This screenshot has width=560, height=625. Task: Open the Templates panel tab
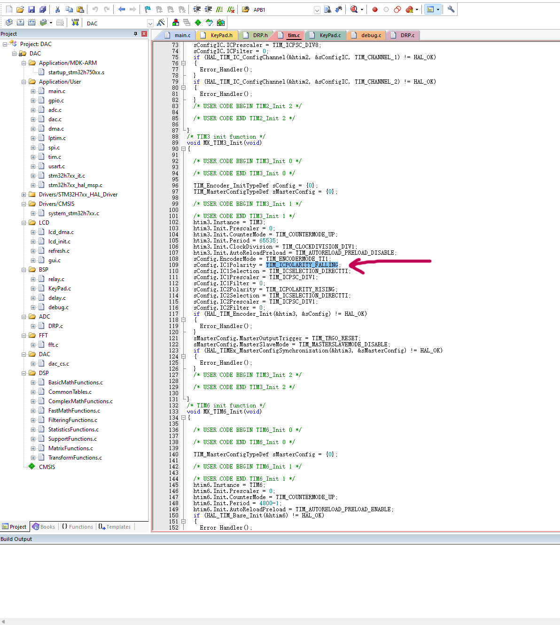point(115,527)
